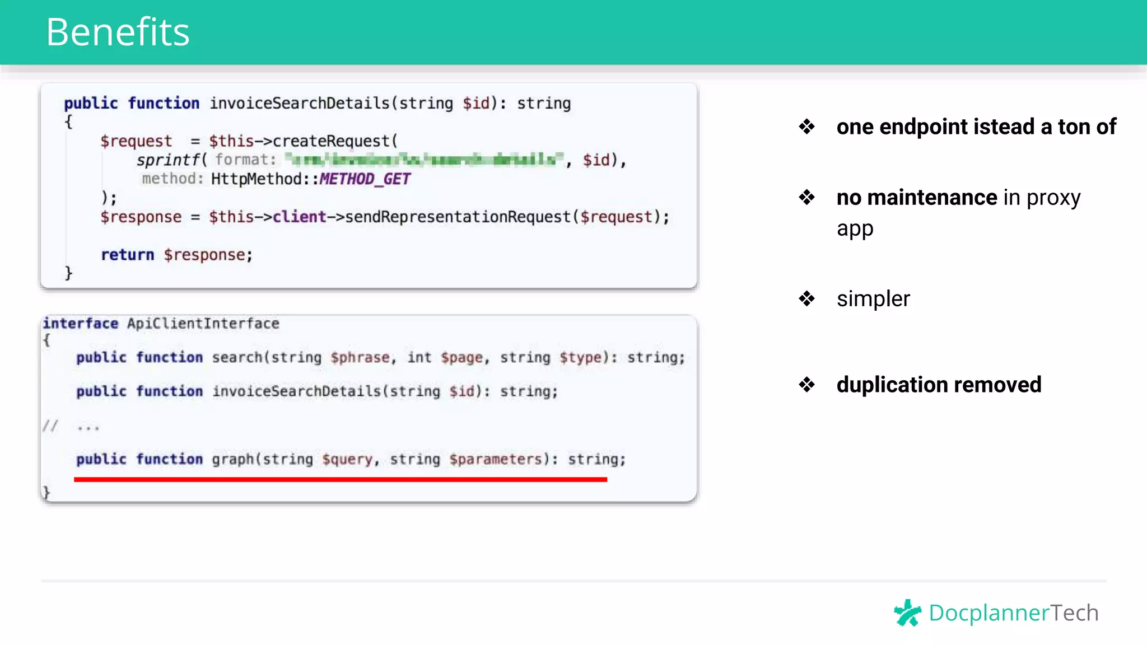
Task: Click the diamond bullet beside 'no maintenance'
Action: pos(806,197)
